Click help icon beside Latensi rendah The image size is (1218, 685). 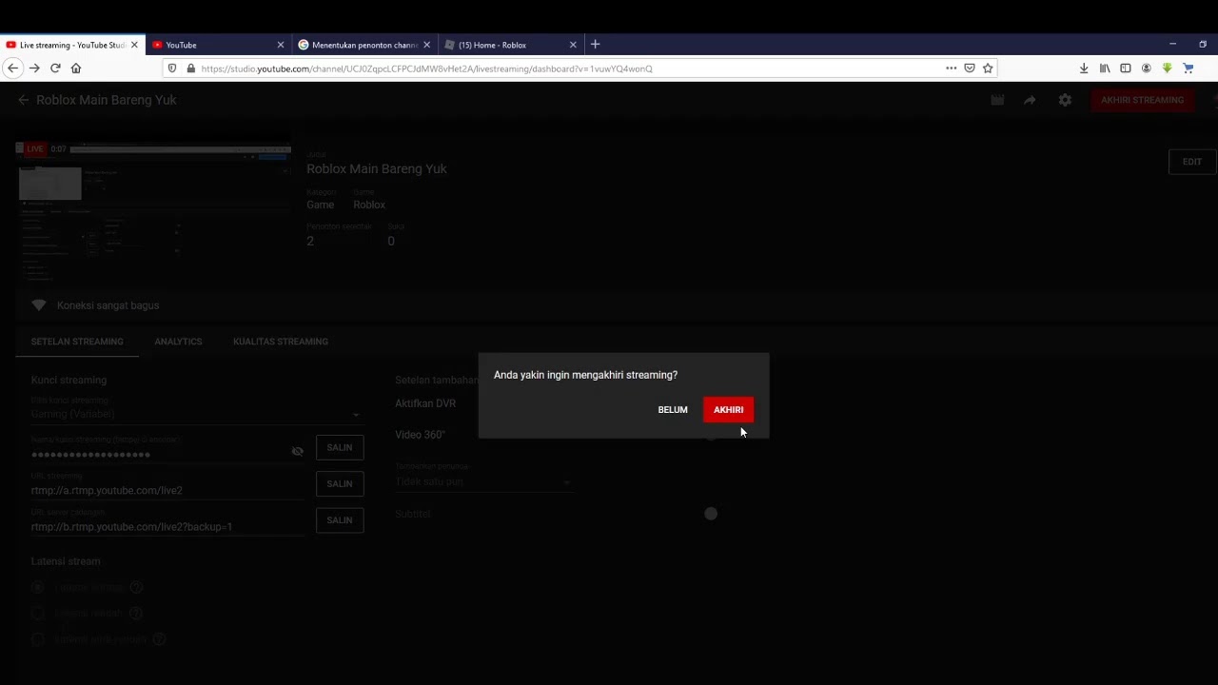(136, 614)
